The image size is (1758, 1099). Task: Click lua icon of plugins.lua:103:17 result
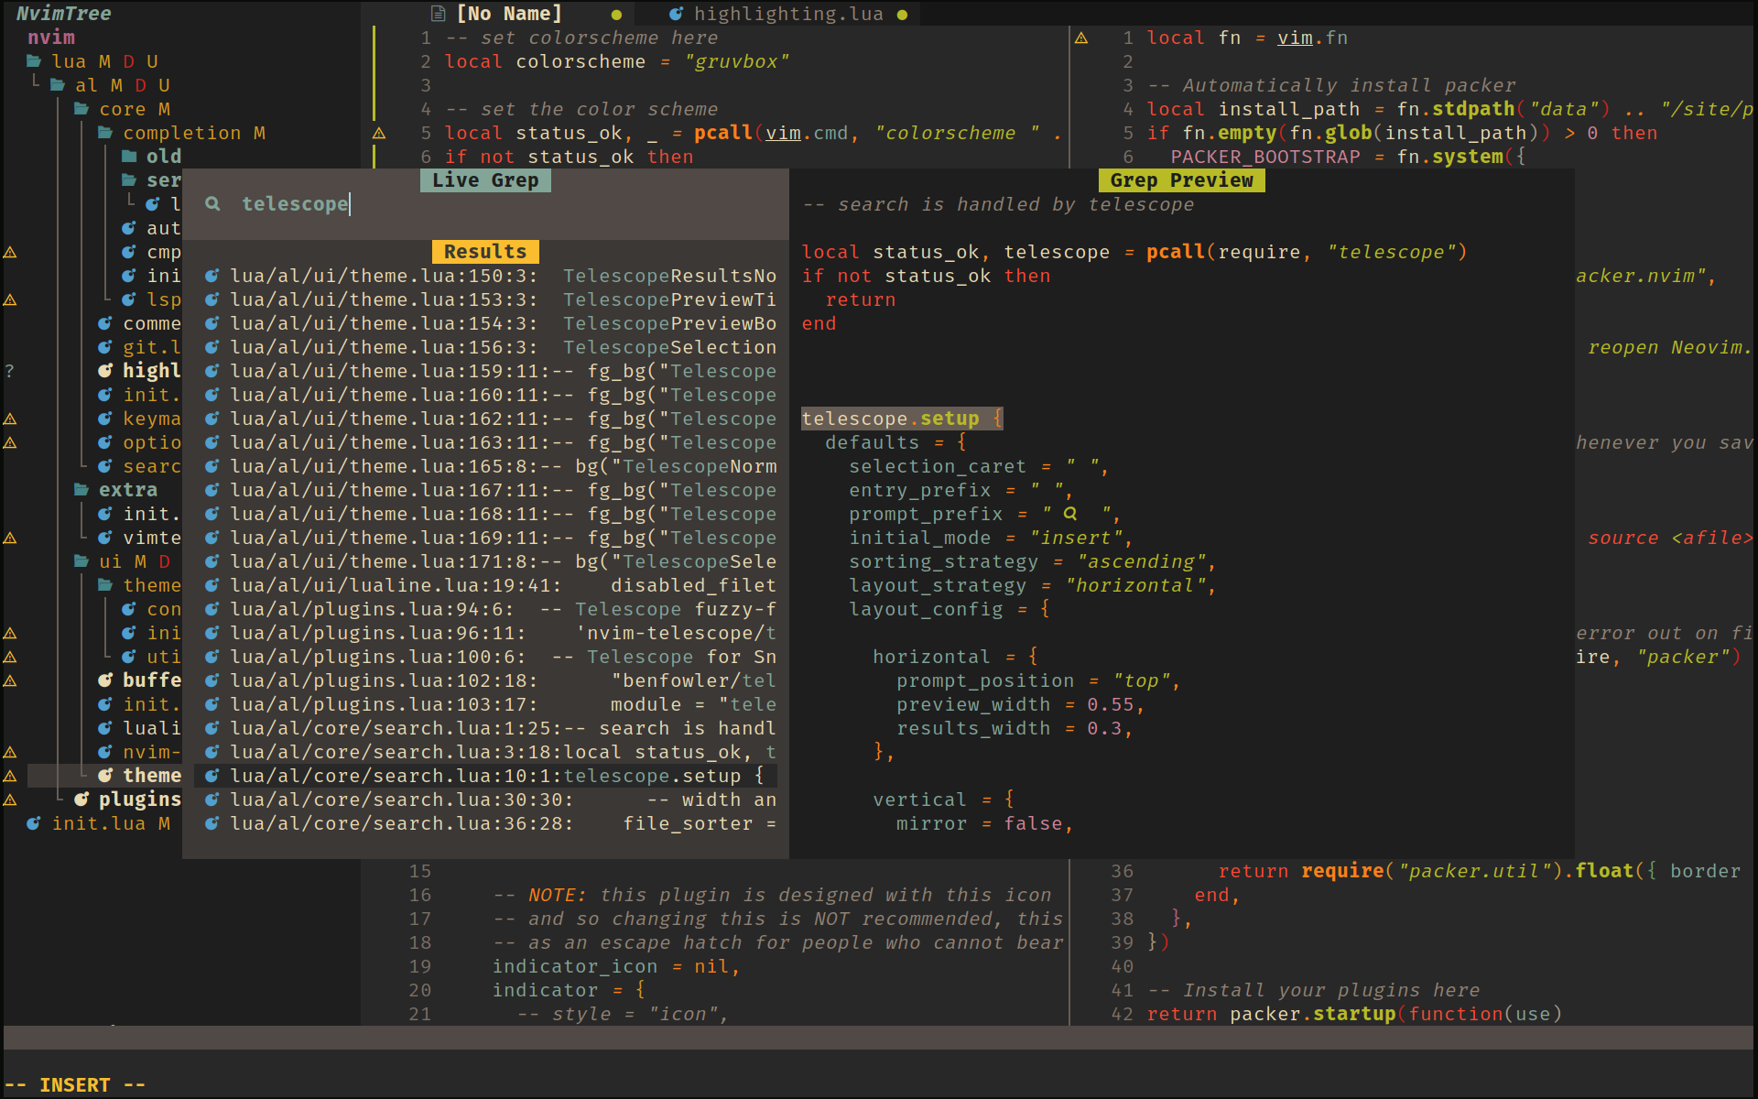coord(212,704)
